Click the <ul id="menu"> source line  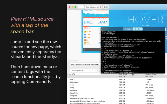pos(108,43)
